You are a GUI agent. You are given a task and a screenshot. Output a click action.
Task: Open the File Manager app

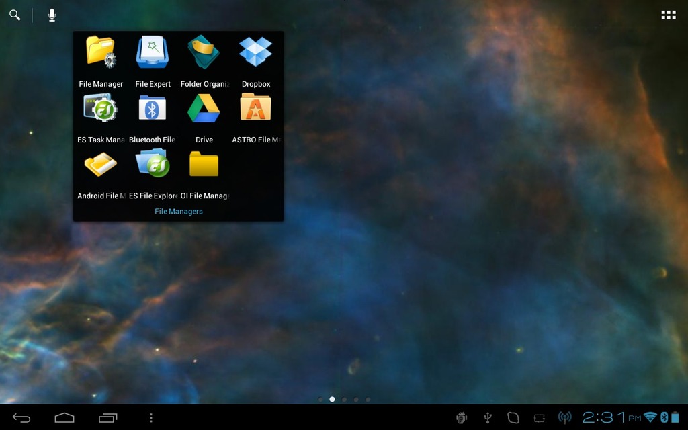101,61
